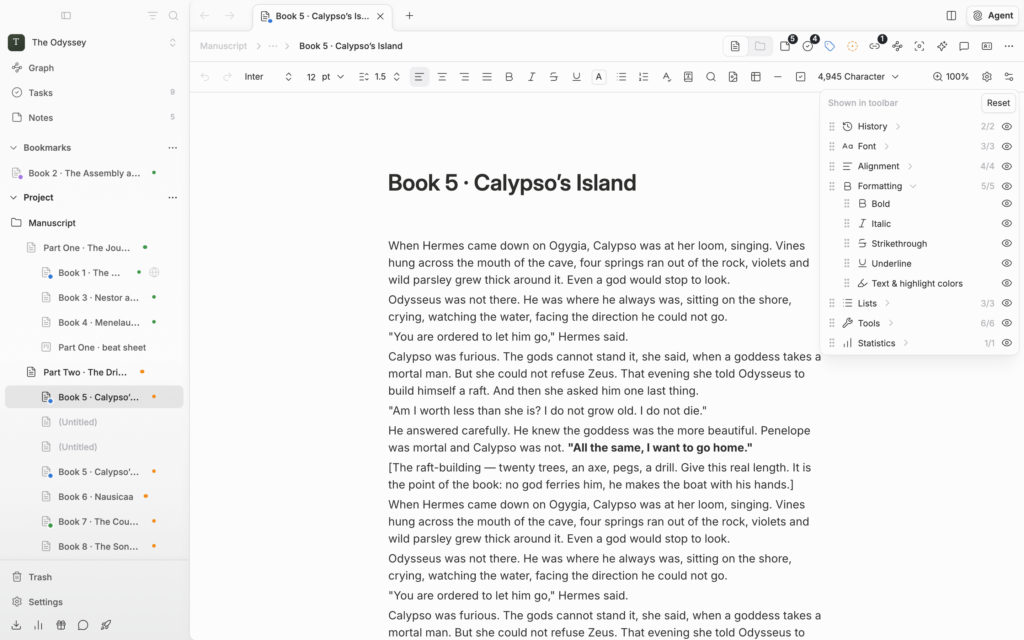
Task: Toggle Strikethrough in the editor toolbar
Action: coord(554,76)
